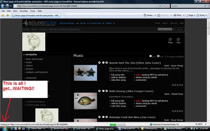Click the Rock breadcrumb link
The height and width of the screenshot is (131, 210).
(34, 29)
